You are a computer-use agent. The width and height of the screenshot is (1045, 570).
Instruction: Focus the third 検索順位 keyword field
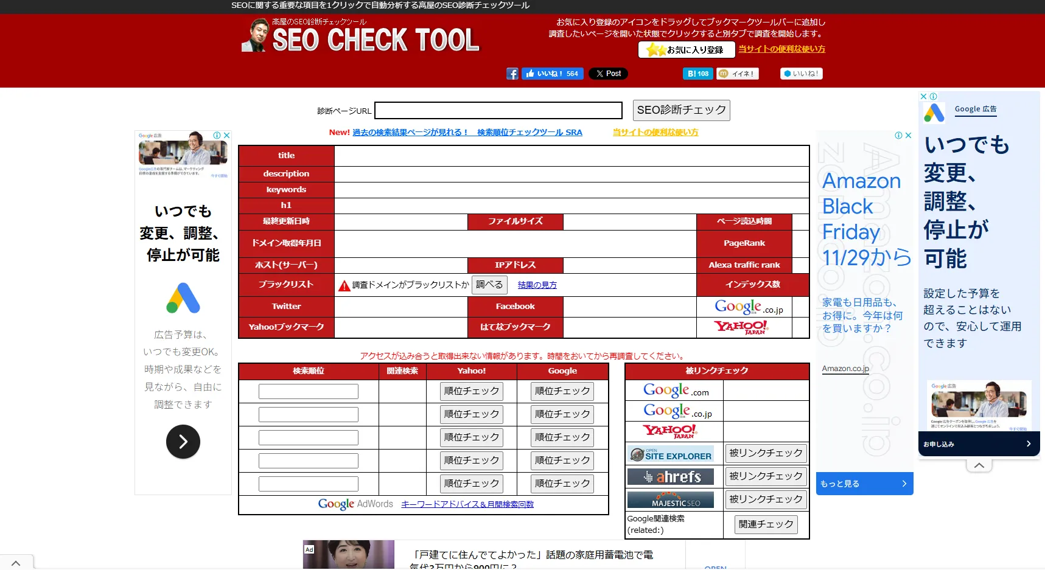point(309,437)
